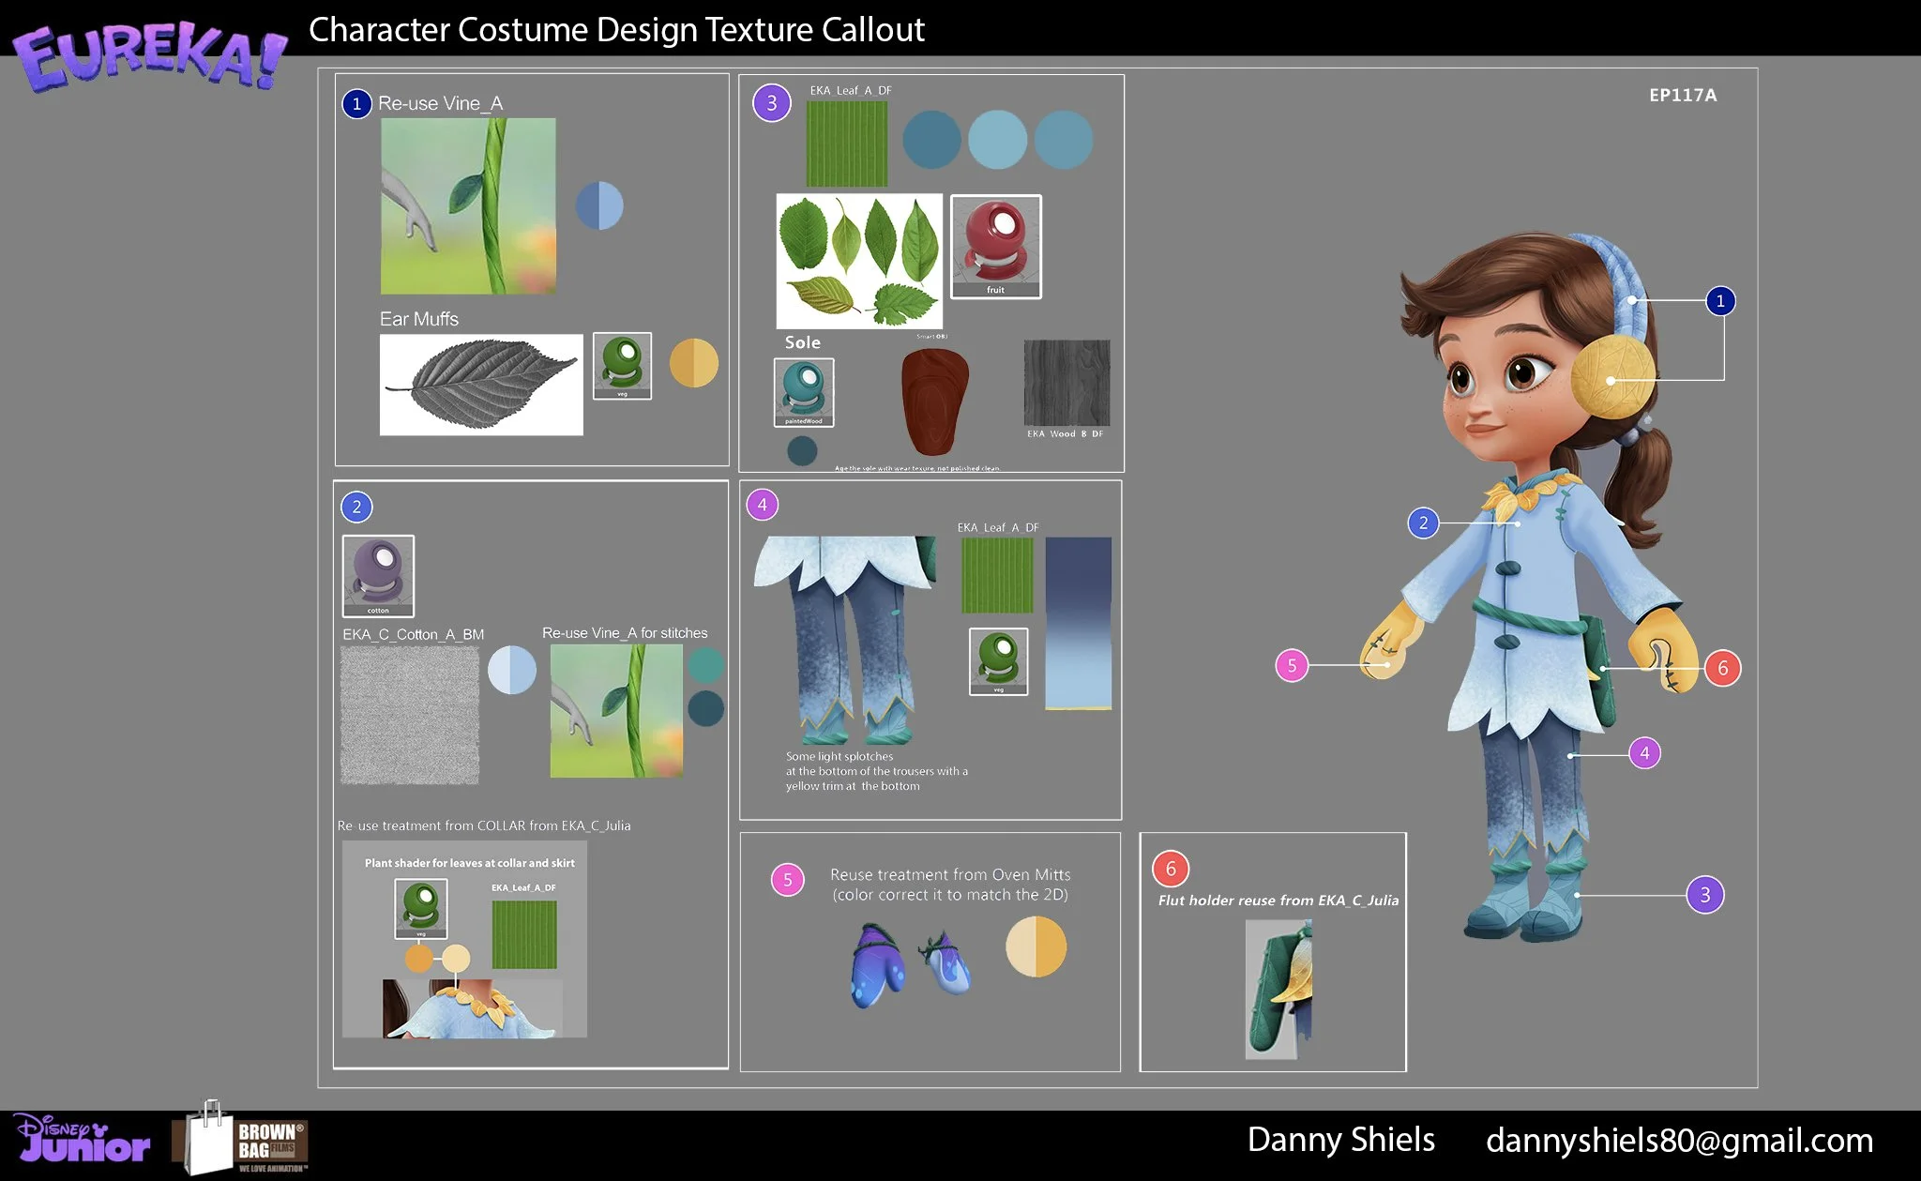Screen dimensions: 1921x1181
Task: Click the yellow two-tone swatch next to Ear Muffs
Action: [693, 363]
